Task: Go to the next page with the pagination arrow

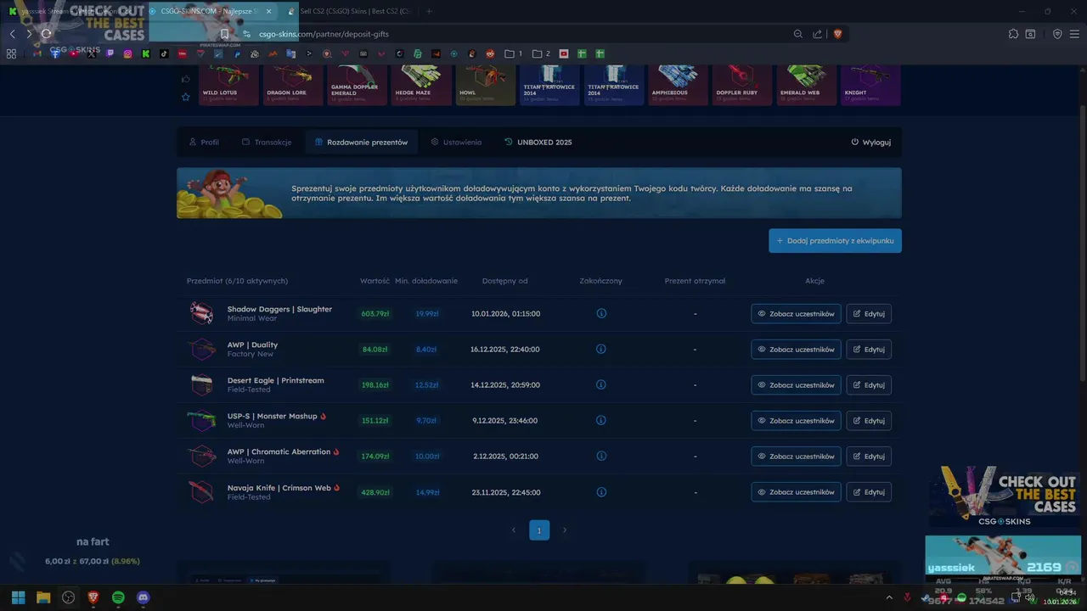Action: (564, 530)
